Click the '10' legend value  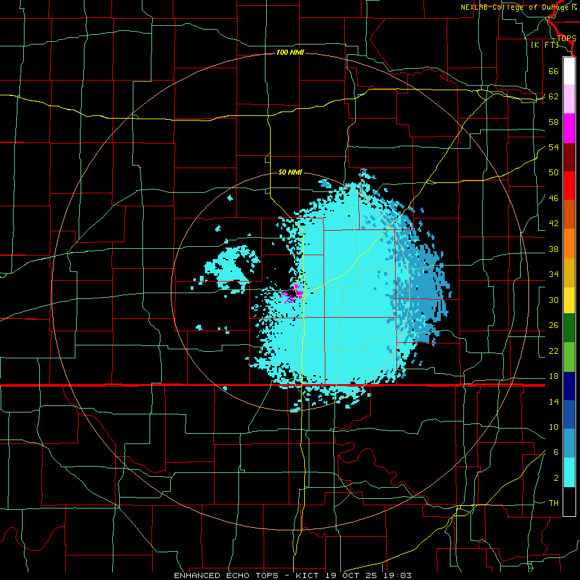coord(554,427)
